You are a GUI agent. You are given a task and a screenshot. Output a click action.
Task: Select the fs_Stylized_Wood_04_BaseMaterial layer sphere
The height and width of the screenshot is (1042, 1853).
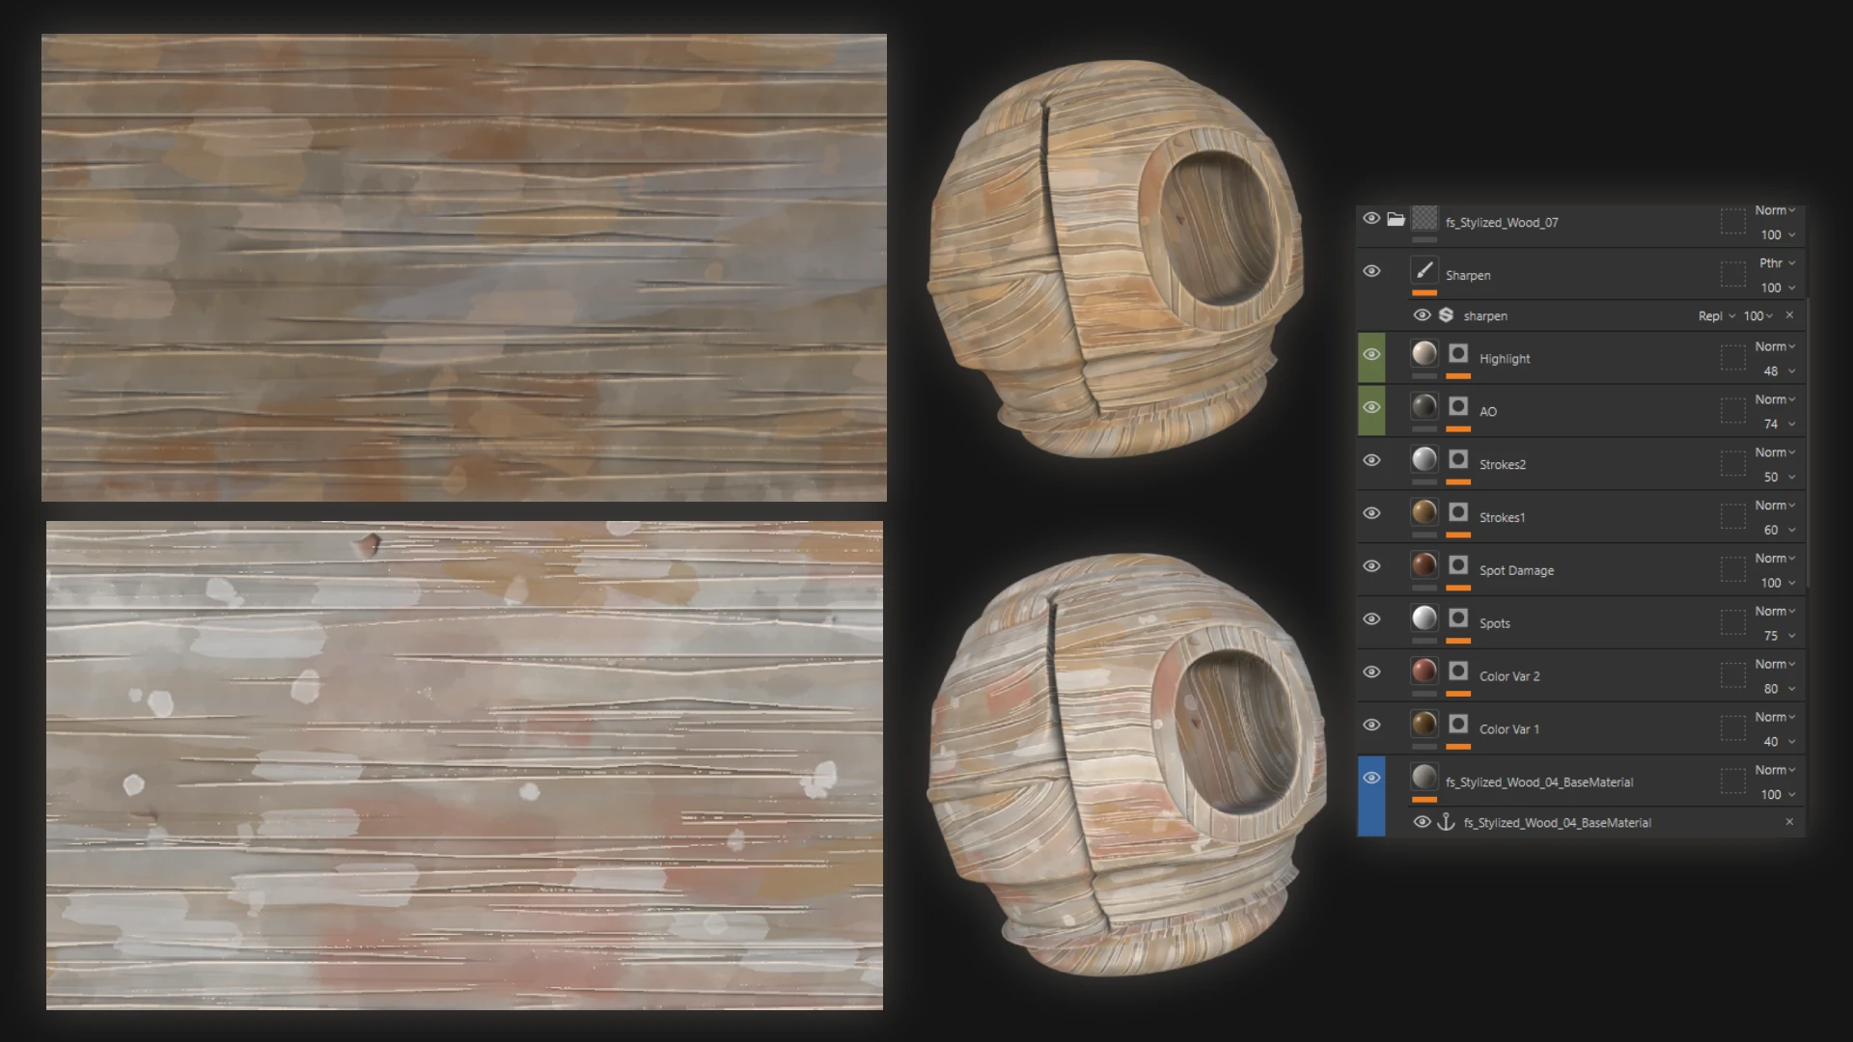[1424, 778]
